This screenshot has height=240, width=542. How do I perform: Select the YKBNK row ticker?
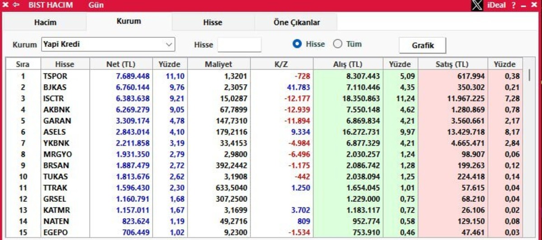point(56,143)
